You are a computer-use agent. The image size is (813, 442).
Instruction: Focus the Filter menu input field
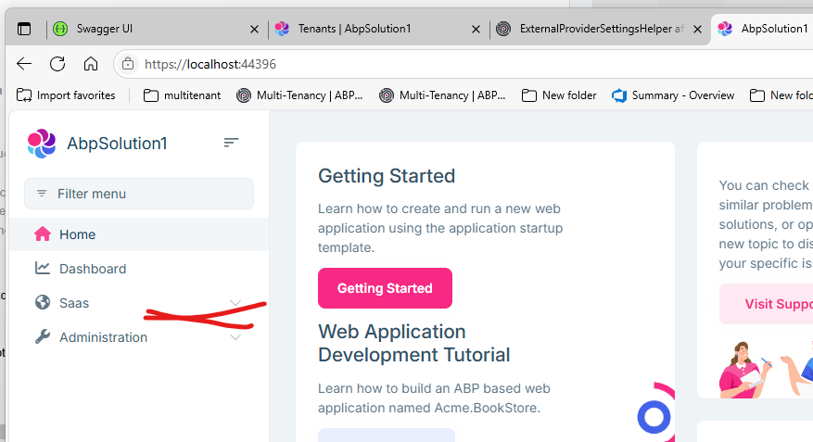(139, 194)
